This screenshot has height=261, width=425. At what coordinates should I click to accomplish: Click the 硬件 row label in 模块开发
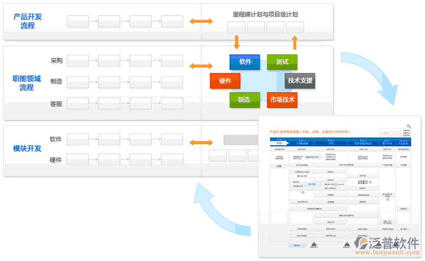(x=56, y=160)
